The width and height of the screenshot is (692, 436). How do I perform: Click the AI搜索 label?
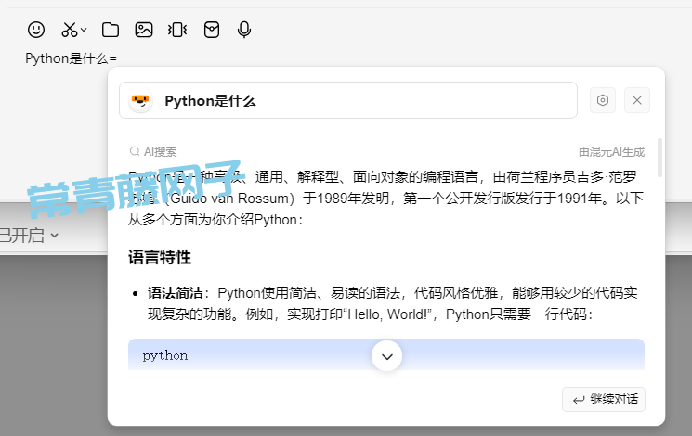point(153,152)
